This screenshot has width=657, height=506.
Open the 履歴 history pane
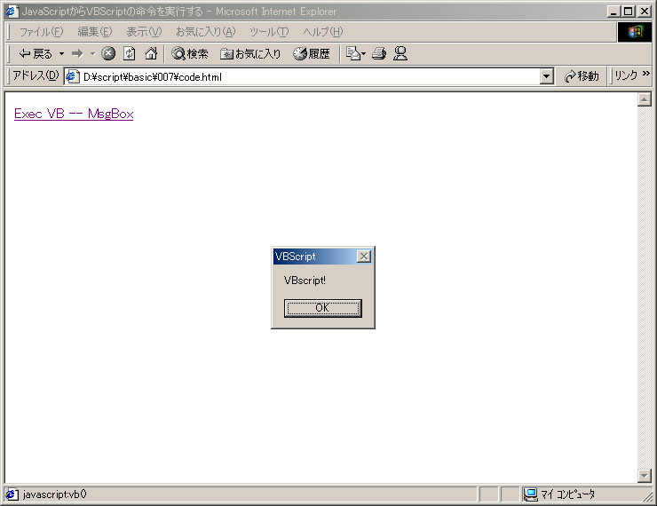[312, 53]
